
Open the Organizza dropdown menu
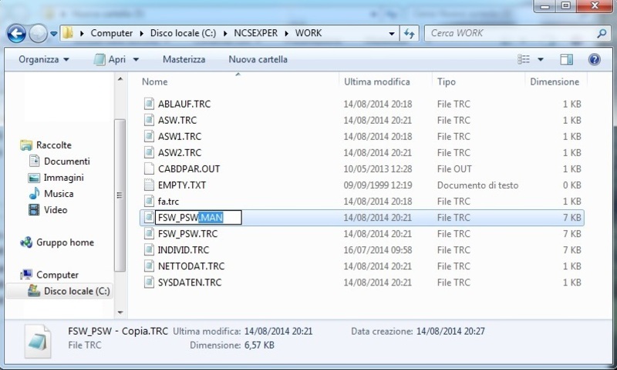(x=43, y=59)
